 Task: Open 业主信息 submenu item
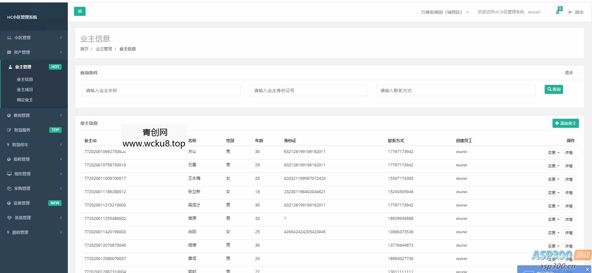click(x=25, y=79)
